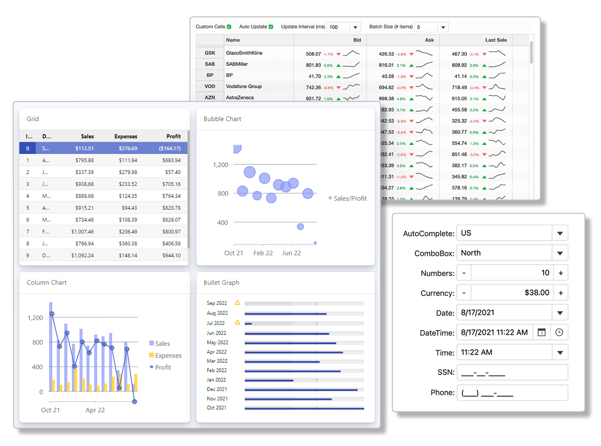The image size is (601, 446).
Task: Click the Sales/Profit legend color marker
Action: pos(330,198)
